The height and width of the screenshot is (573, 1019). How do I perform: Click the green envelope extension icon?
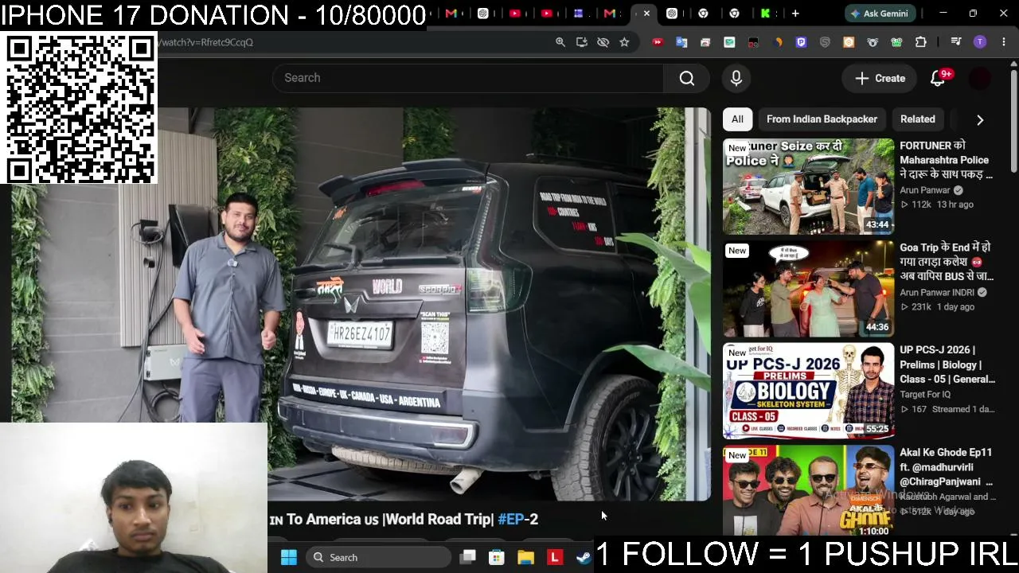tap(729, 42)
